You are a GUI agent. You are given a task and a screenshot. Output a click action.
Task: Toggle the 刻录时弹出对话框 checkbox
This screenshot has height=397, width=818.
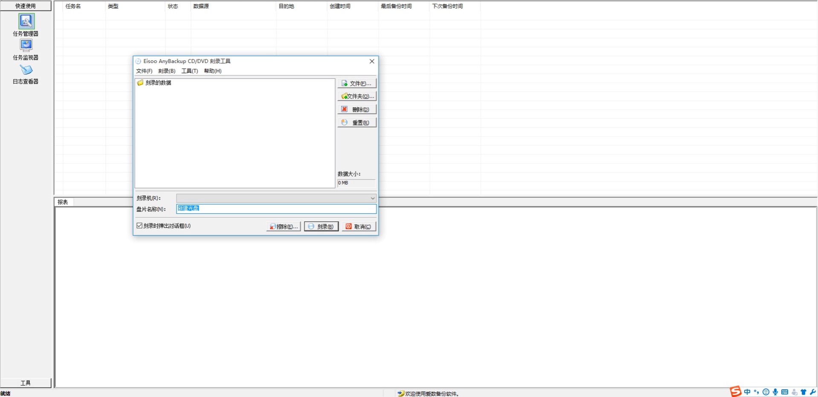tap(139, 226)
